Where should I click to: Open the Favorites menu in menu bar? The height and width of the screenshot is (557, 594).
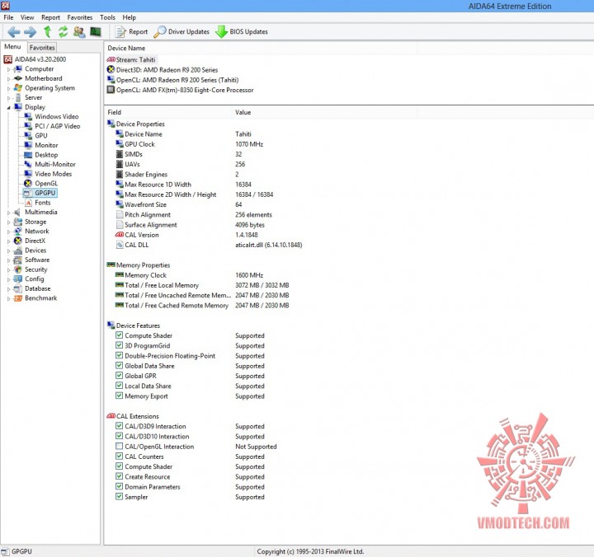coord(80,17)
